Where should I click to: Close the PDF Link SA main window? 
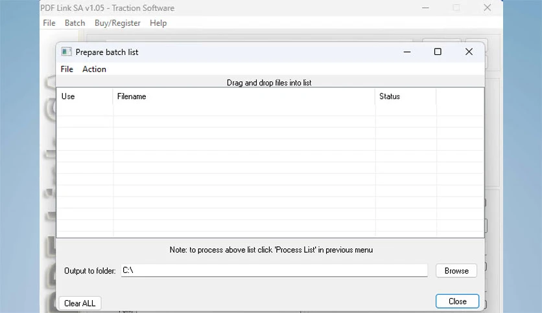[487, 8]
